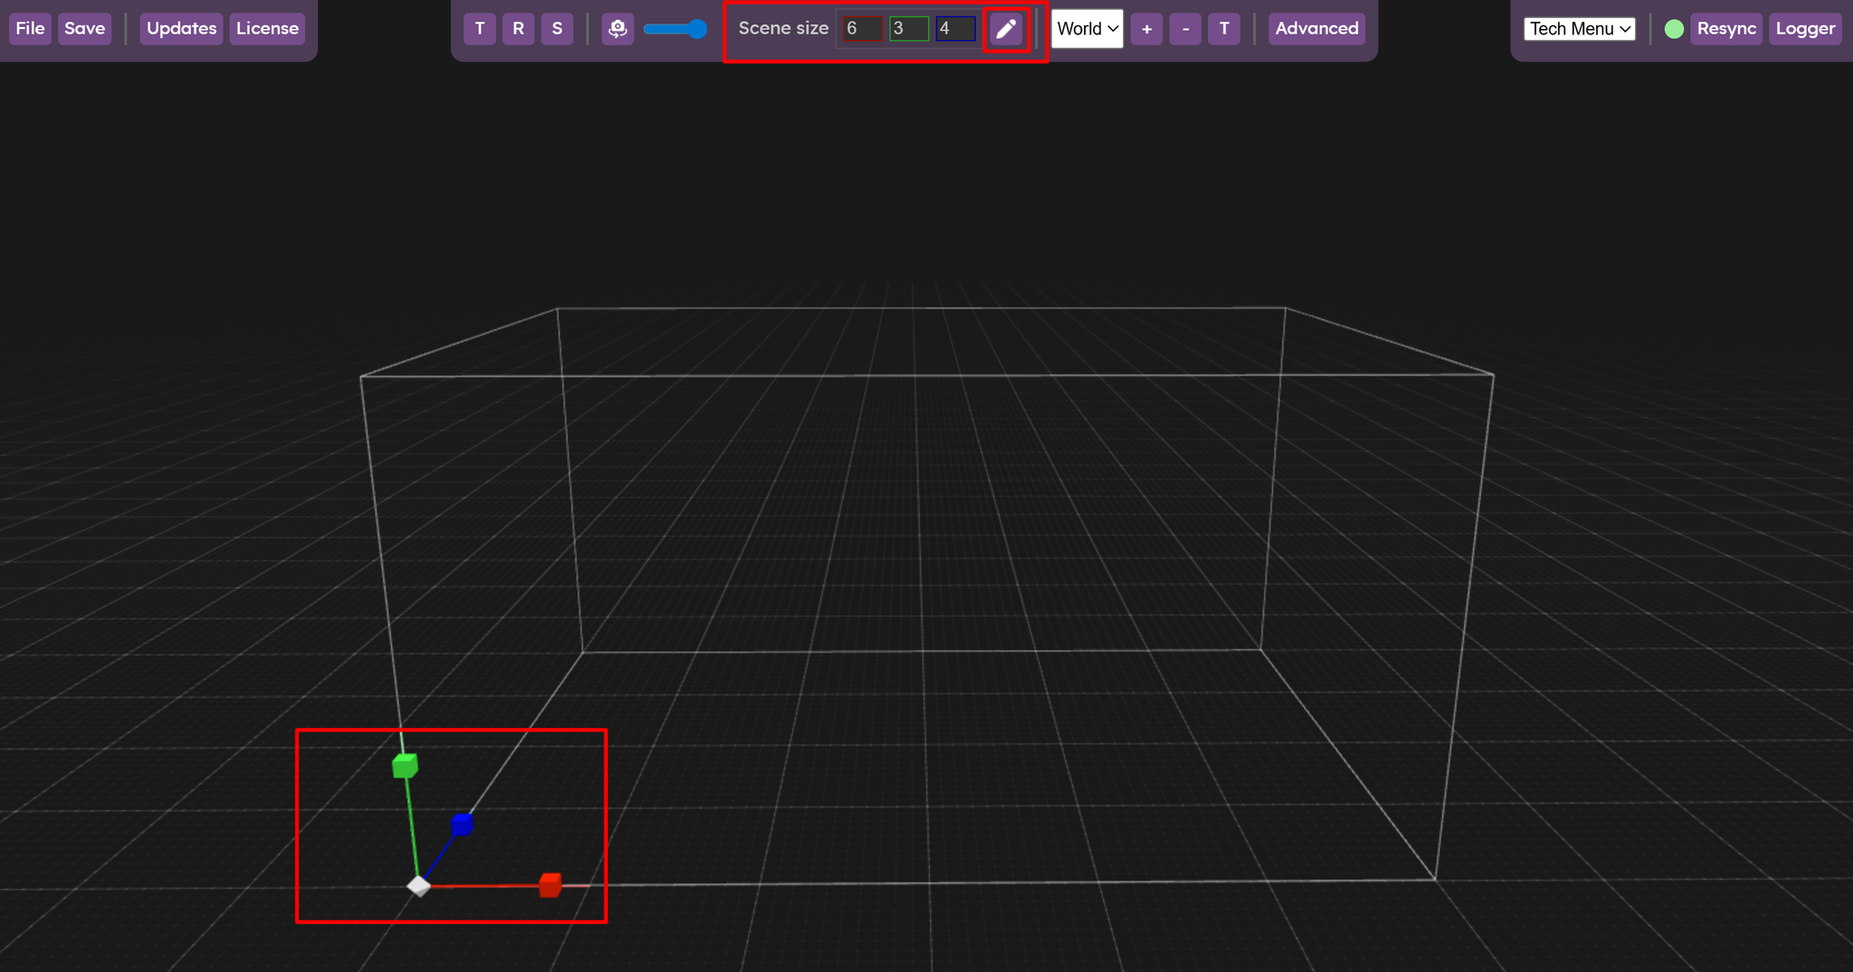Open the Advanced settings menu

[1316, 29]
